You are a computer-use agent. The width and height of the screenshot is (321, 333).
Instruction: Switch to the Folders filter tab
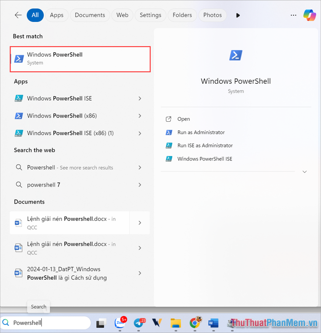click(x=182, y=15)
